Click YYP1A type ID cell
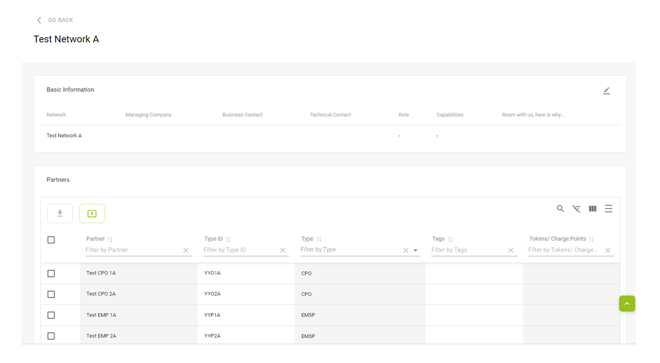Viewport: 660px width, 363px height. point(246,315)
